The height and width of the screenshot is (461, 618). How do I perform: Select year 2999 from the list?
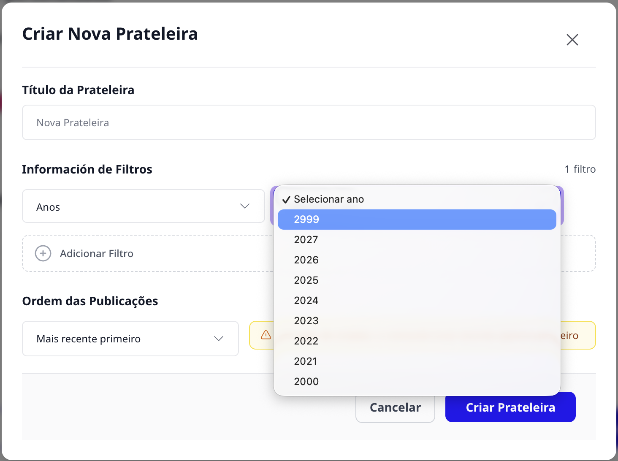point(417,220)
